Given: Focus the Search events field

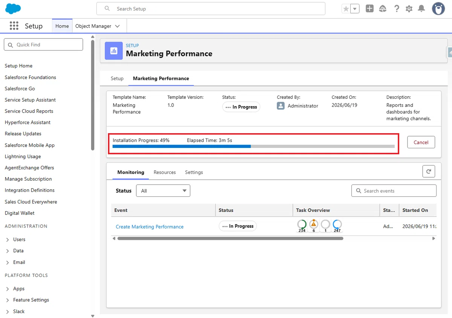Looking at the screenshot, I should tap(394, 191).
